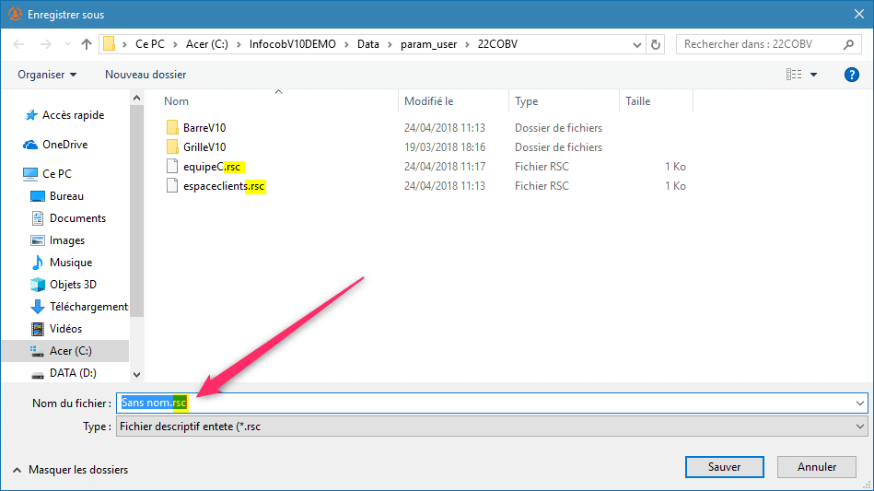Open the help question mark icon
874x491 pixels.
pos(851,75)
